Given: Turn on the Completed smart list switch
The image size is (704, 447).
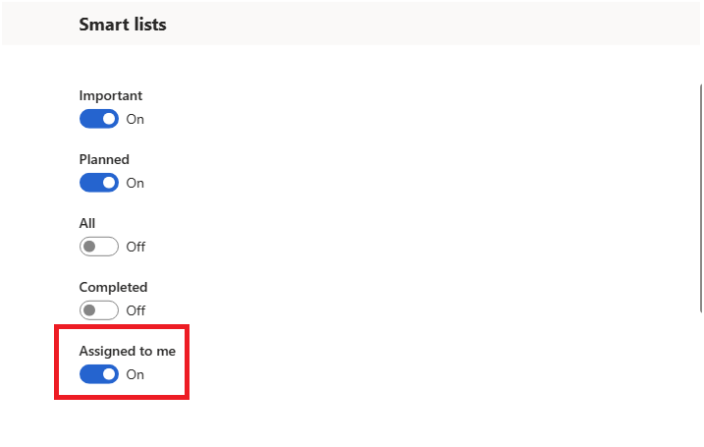Looking at the screenshot, I should tap(99, 310).
